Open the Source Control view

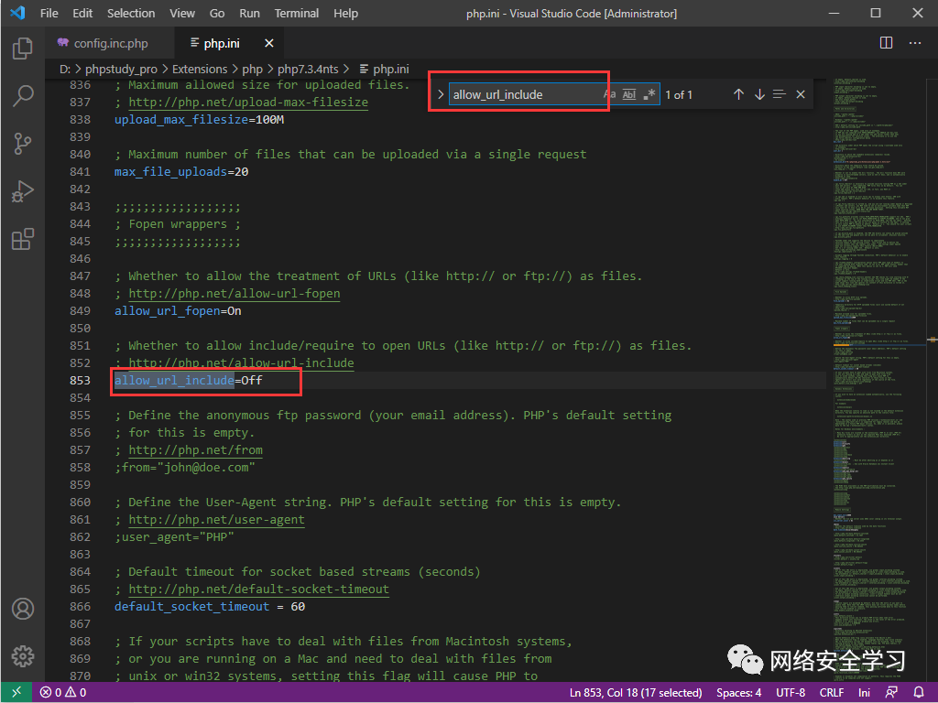[x=23, y=144]
